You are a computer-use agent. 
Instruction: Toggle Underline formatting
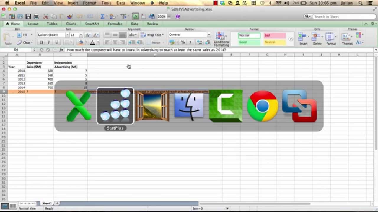click(57, 42)
